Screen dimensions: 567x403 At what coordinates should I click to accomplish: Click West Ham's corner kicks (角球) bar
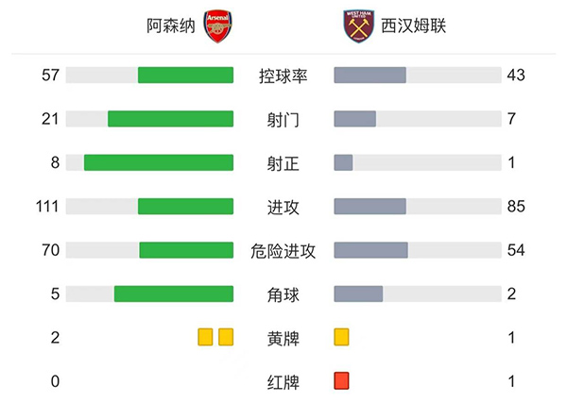click(x=358, y=294)
